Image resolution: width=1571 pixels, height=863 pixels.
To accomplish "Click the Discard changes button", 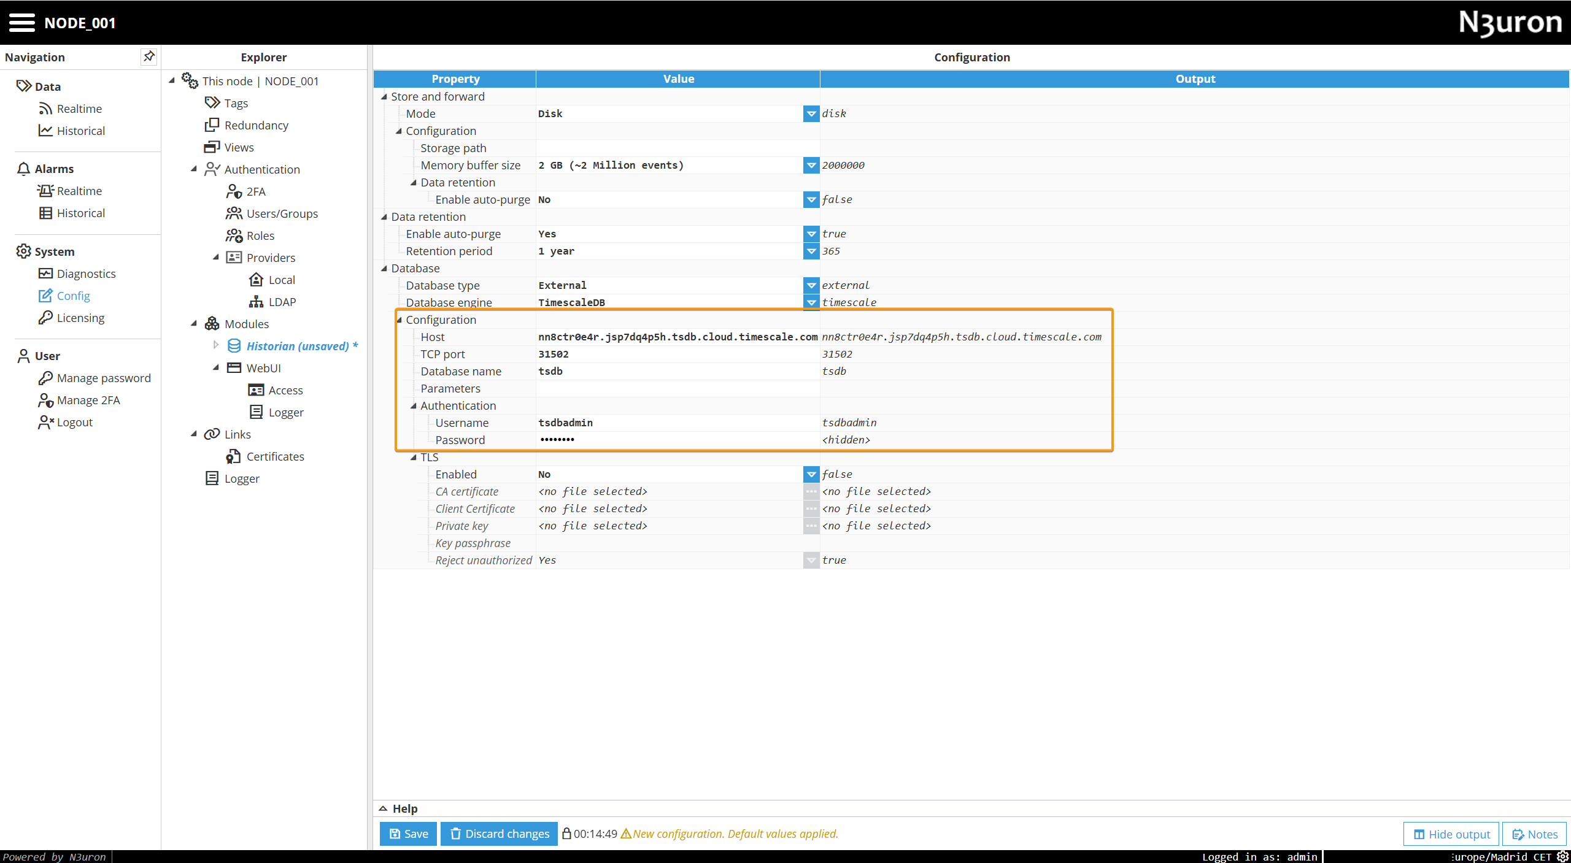I will 500,834.
